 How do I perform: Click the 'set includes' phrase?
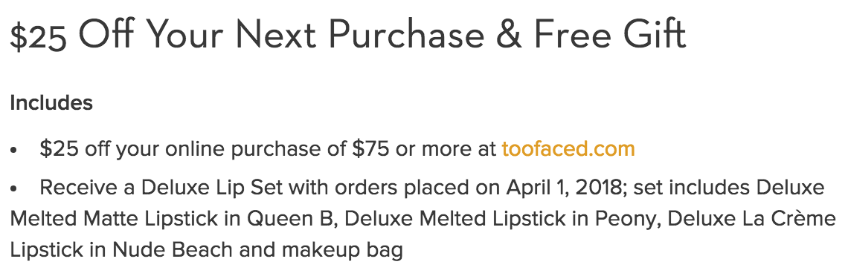[692, 188]
